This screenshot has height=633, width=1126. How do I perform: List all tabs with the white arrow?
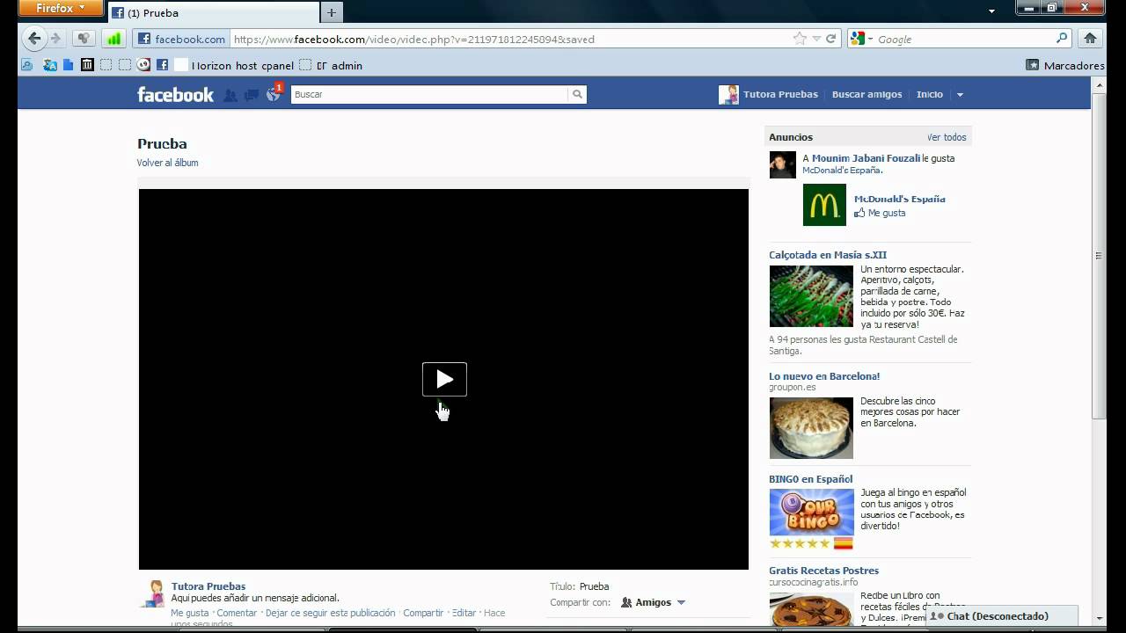tap(991, 11)
